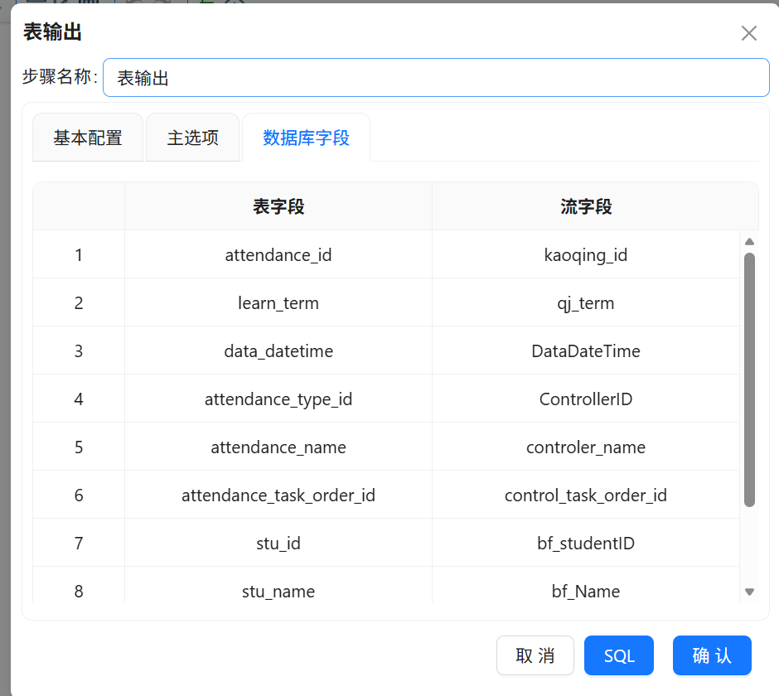Click the 步骤名称 input field
The width and height of the screenshot is (779, 696).
(436, 78)
